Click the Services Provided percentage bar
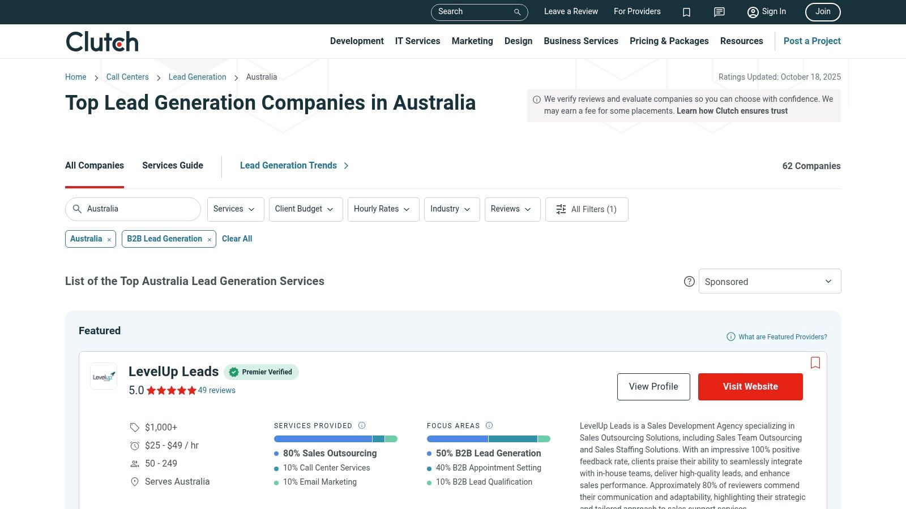The height and width of the screenshot is (509, 906). click(x=335, y=439)
